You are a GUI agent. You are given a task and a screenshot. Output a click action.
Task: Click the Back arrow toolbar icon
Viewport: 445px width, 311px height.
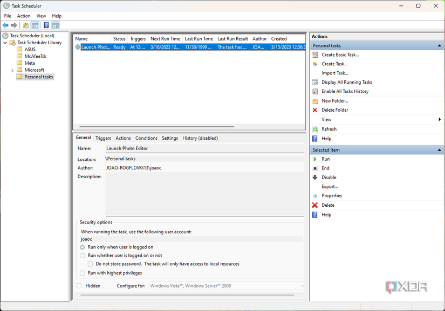pos(5,25)
